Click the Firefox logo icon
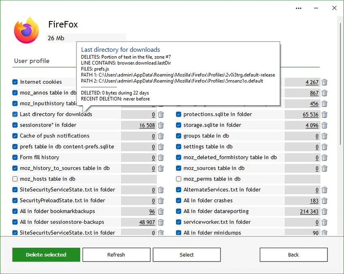Viewport: 344px width, 274px height. tap(27, 30)
